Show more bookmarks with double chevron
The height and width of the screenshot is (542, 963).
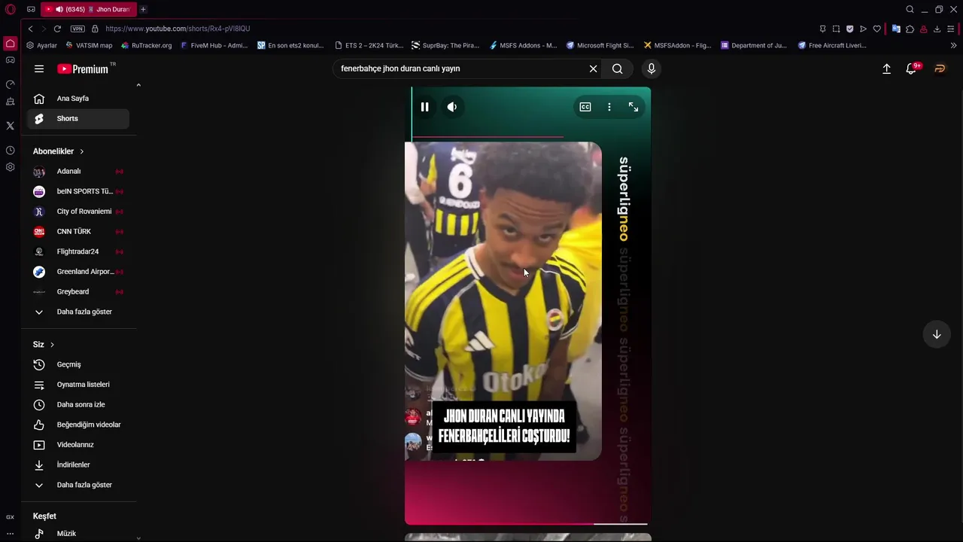(954, 45)
